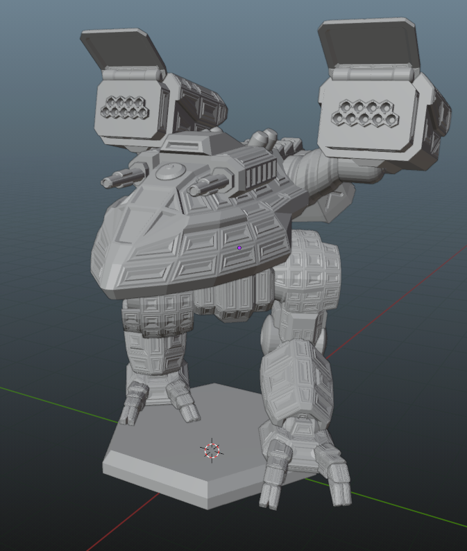Click the left missile launcher's rocket tubes

click(124, 107)
